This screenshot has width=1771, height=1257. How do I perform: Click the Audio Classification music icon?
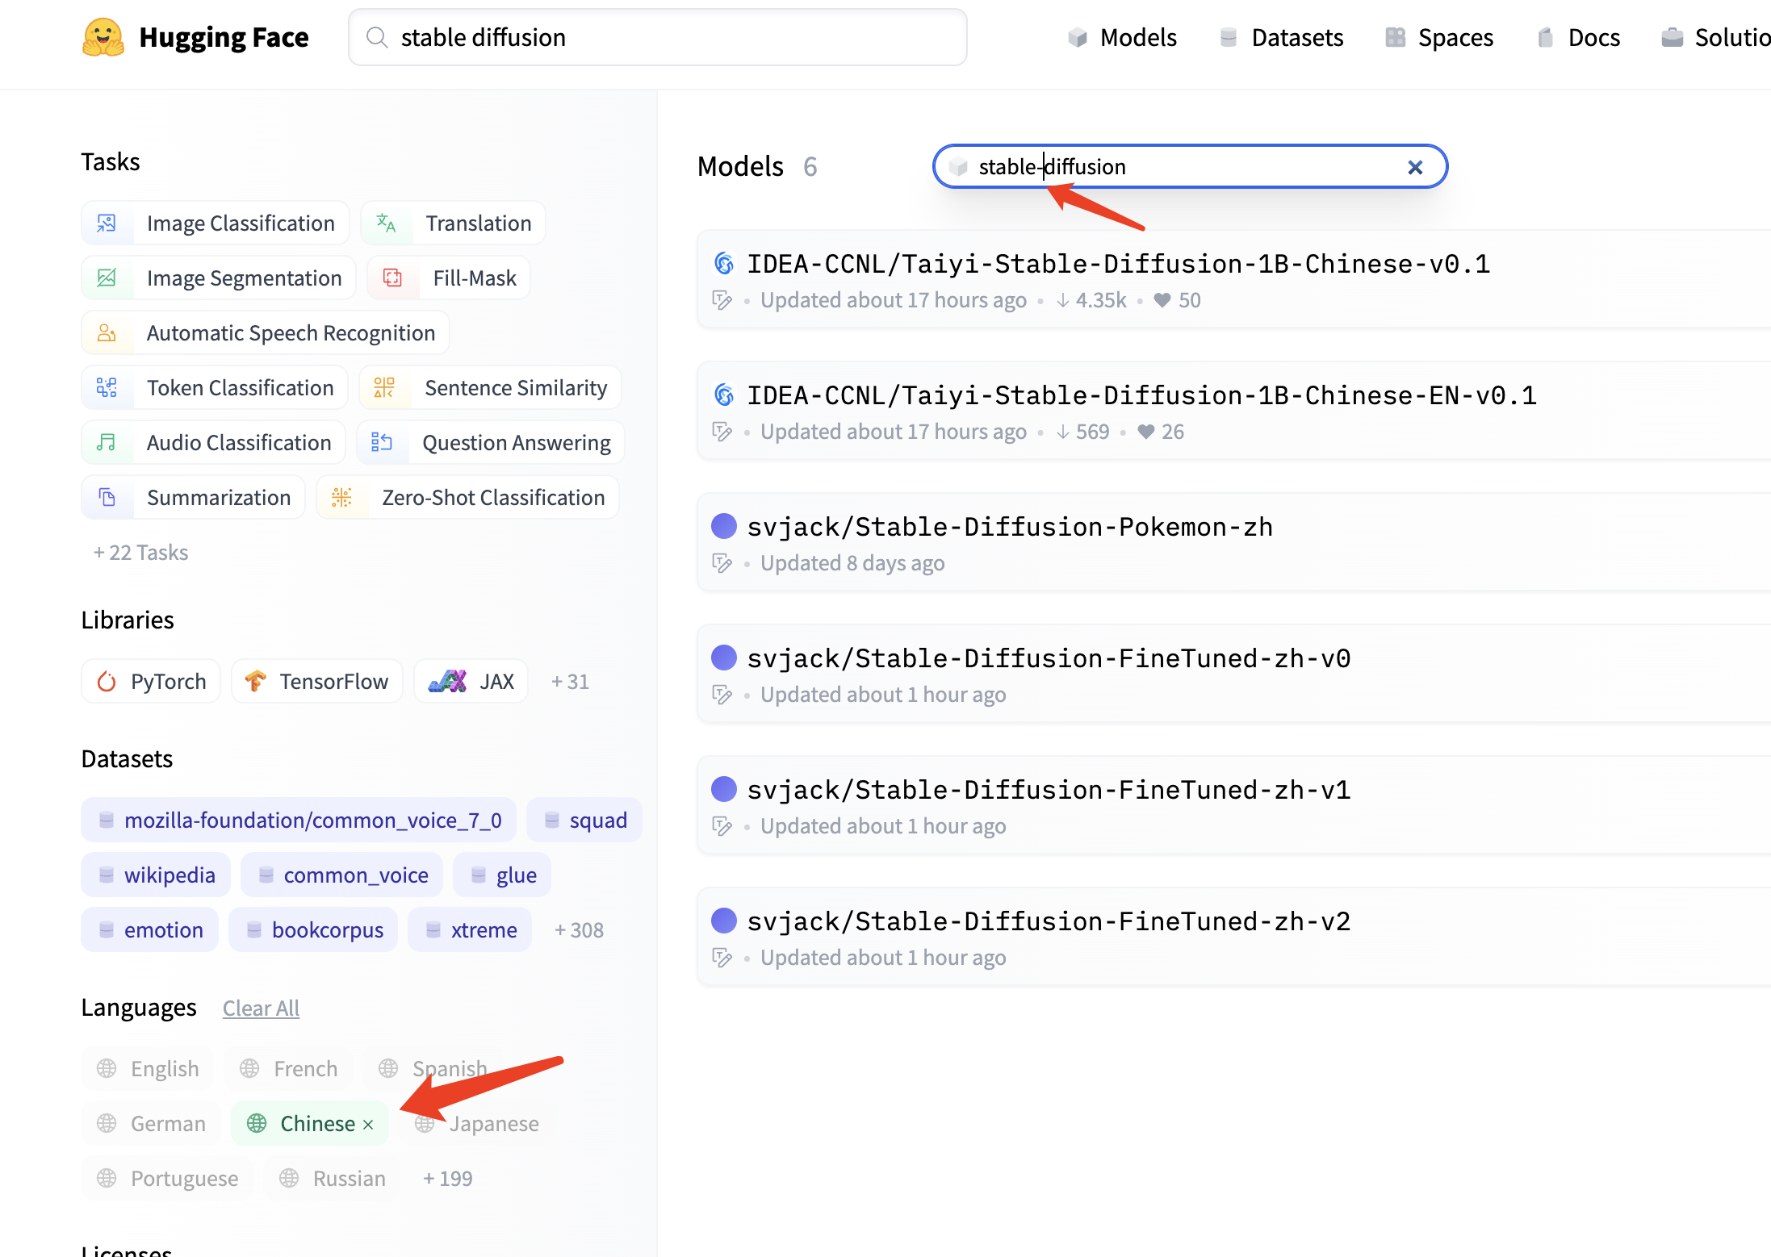pos(107,443)
